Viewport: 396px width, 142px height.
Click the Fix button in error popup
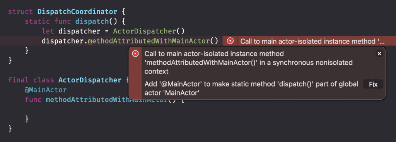pos(373,84)
